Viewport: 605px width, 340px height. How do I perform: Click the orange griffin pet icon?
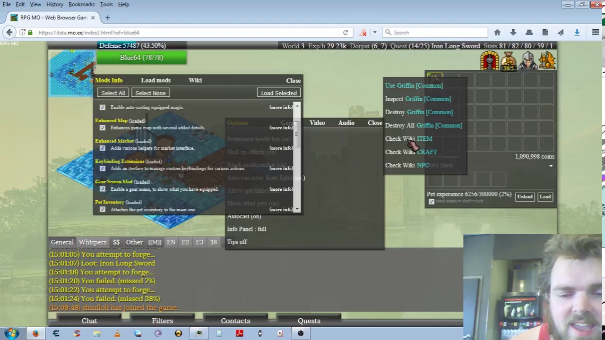tap(547, 60)
